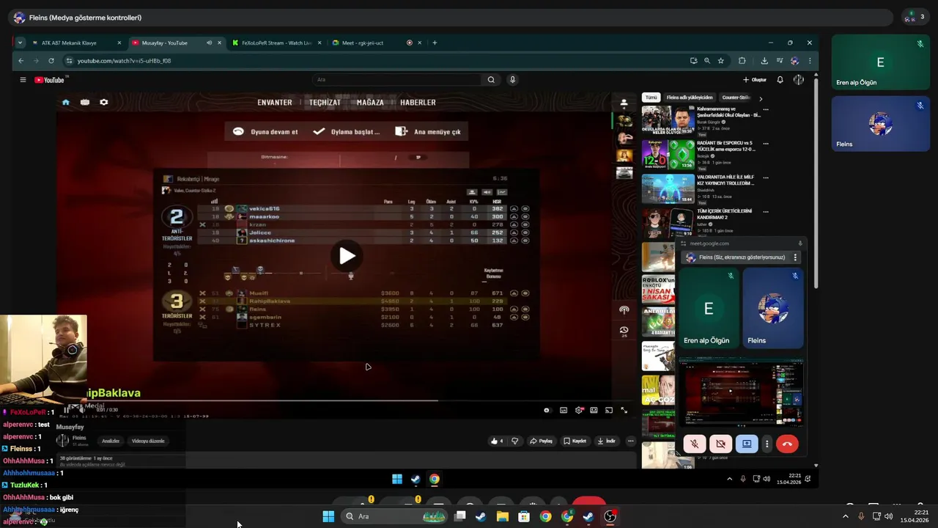Click the red hang up call button
The image size is (938, 528).
click(x=787, y=444)
